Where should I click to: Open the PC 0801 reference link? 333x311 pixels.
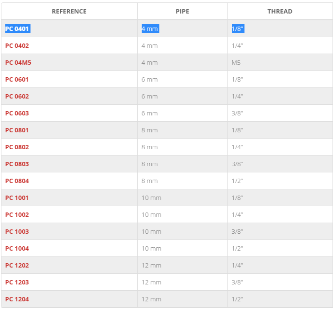(x=17, y=130)
